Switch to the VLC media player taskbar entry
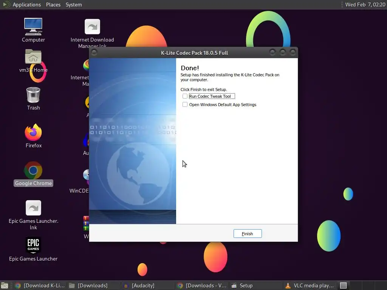 (x=310, y=285)
